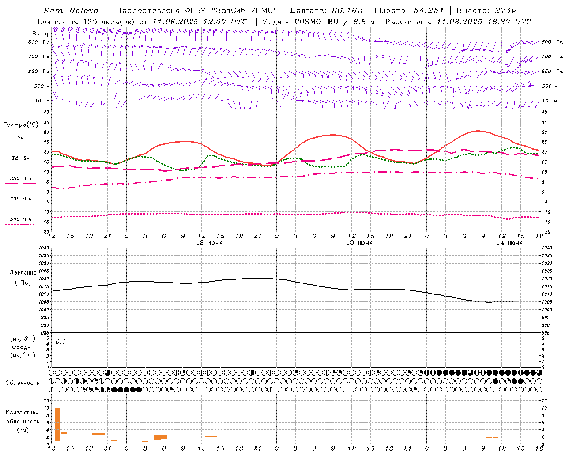Screen dimensions: 565x452
Task: Click the model name 'COSMO-RU / 6.6км'
Action: pyautogui.click(x=335, y=22)
